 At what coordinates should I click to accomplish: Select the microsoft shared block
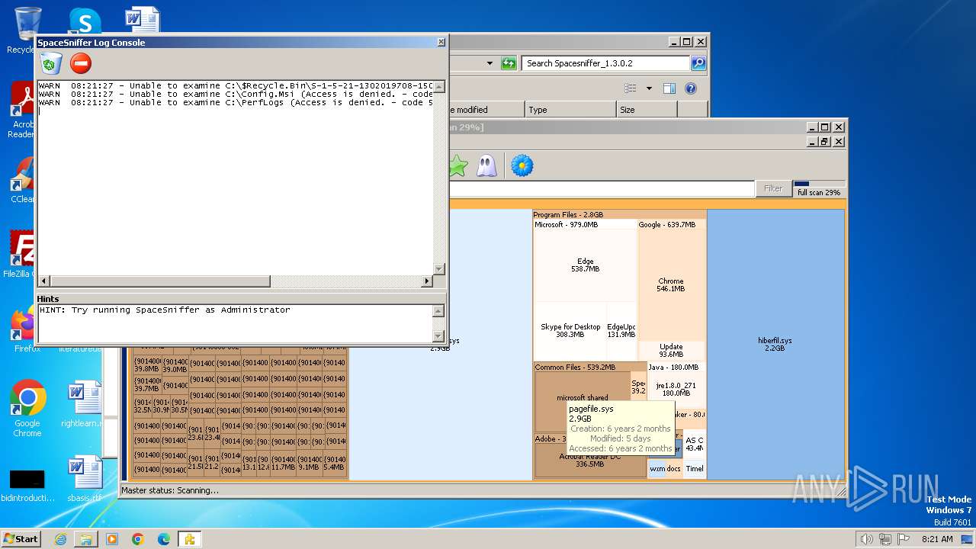583,397
